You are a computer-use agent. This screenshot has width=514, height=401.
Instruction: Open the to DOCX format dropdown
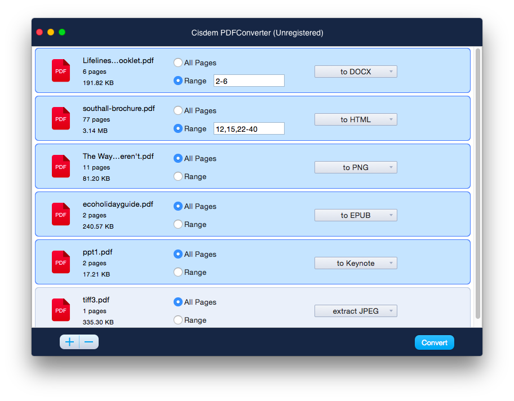(356, 71)
